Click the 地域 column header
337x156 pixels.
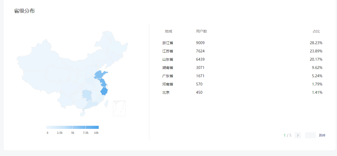coord(168,32)
